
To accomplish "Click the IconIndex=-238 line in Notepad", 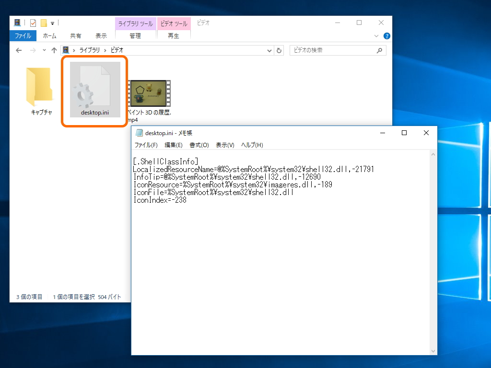I will (160, 200).
